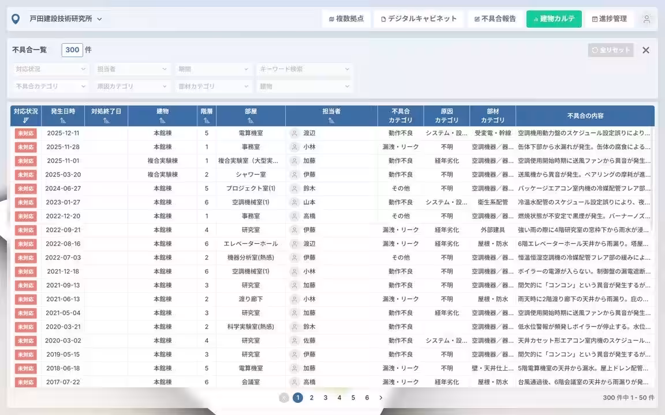Click 鈴木 avatar in 2024-06-27 row
This screenshot has height=415, width=665.
coord(294,188)
